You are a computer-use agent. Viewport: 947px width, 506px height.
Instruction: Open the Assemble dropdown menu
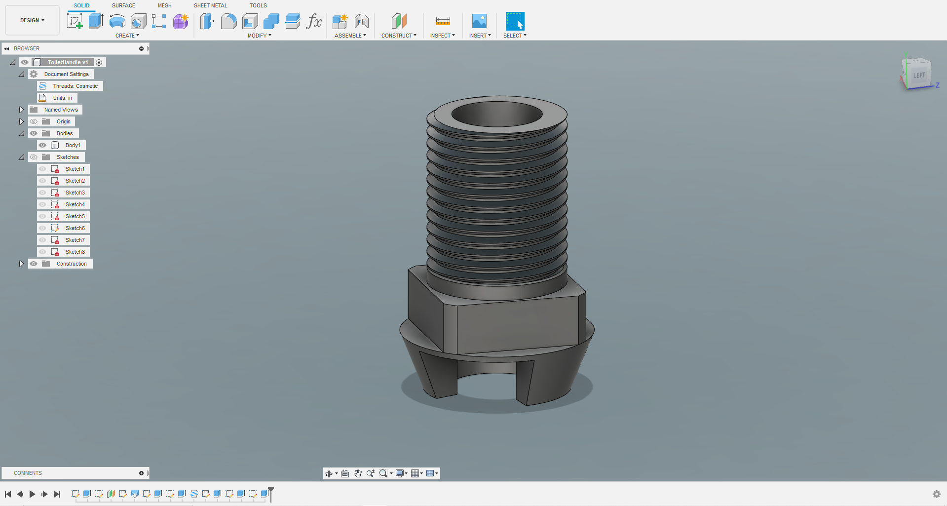point(350,36)
